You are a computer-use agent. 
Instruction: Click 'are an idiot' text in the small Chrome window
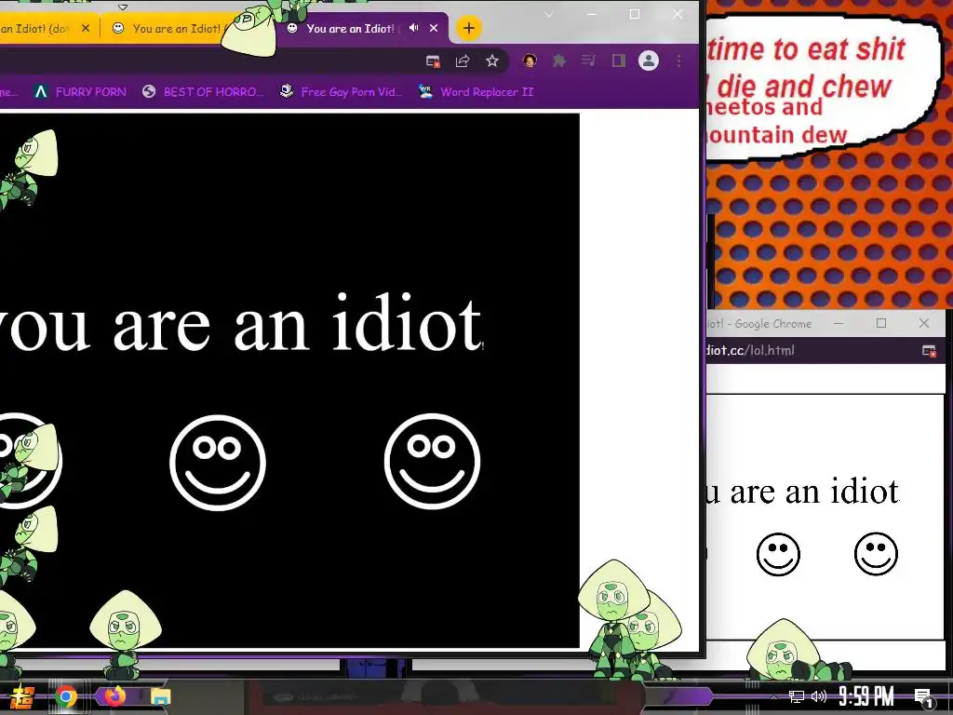point(814,492)
